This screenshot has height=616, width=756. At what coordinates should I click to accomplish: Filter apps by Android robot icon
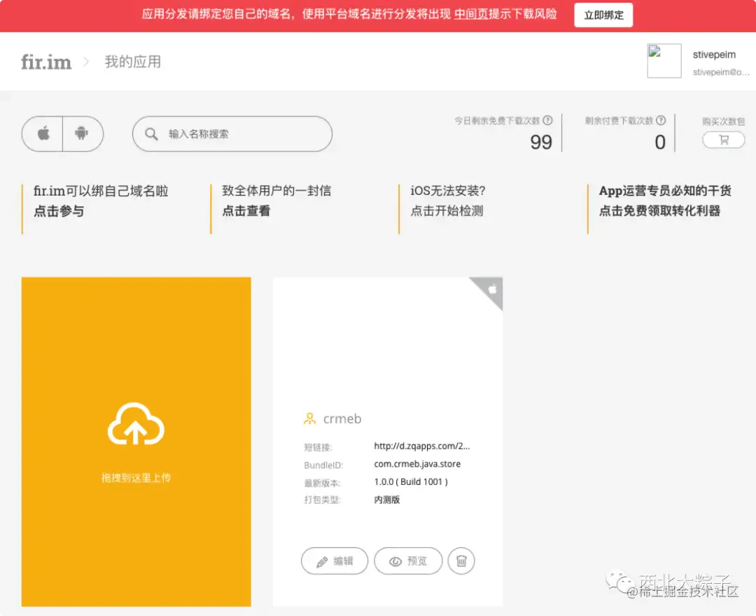coord(82,134)
